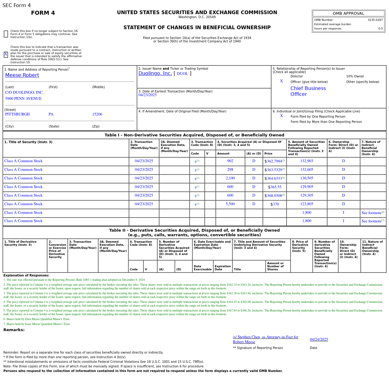Click the state value PA
The image size is (389, 380).
pyautogui.click(x=51, y=114)
